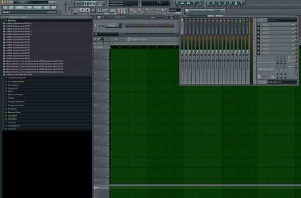Image resolution: width=301 pixels, height=198 pixels.
Task: Click the Play transport button
Action: (82, 10)
